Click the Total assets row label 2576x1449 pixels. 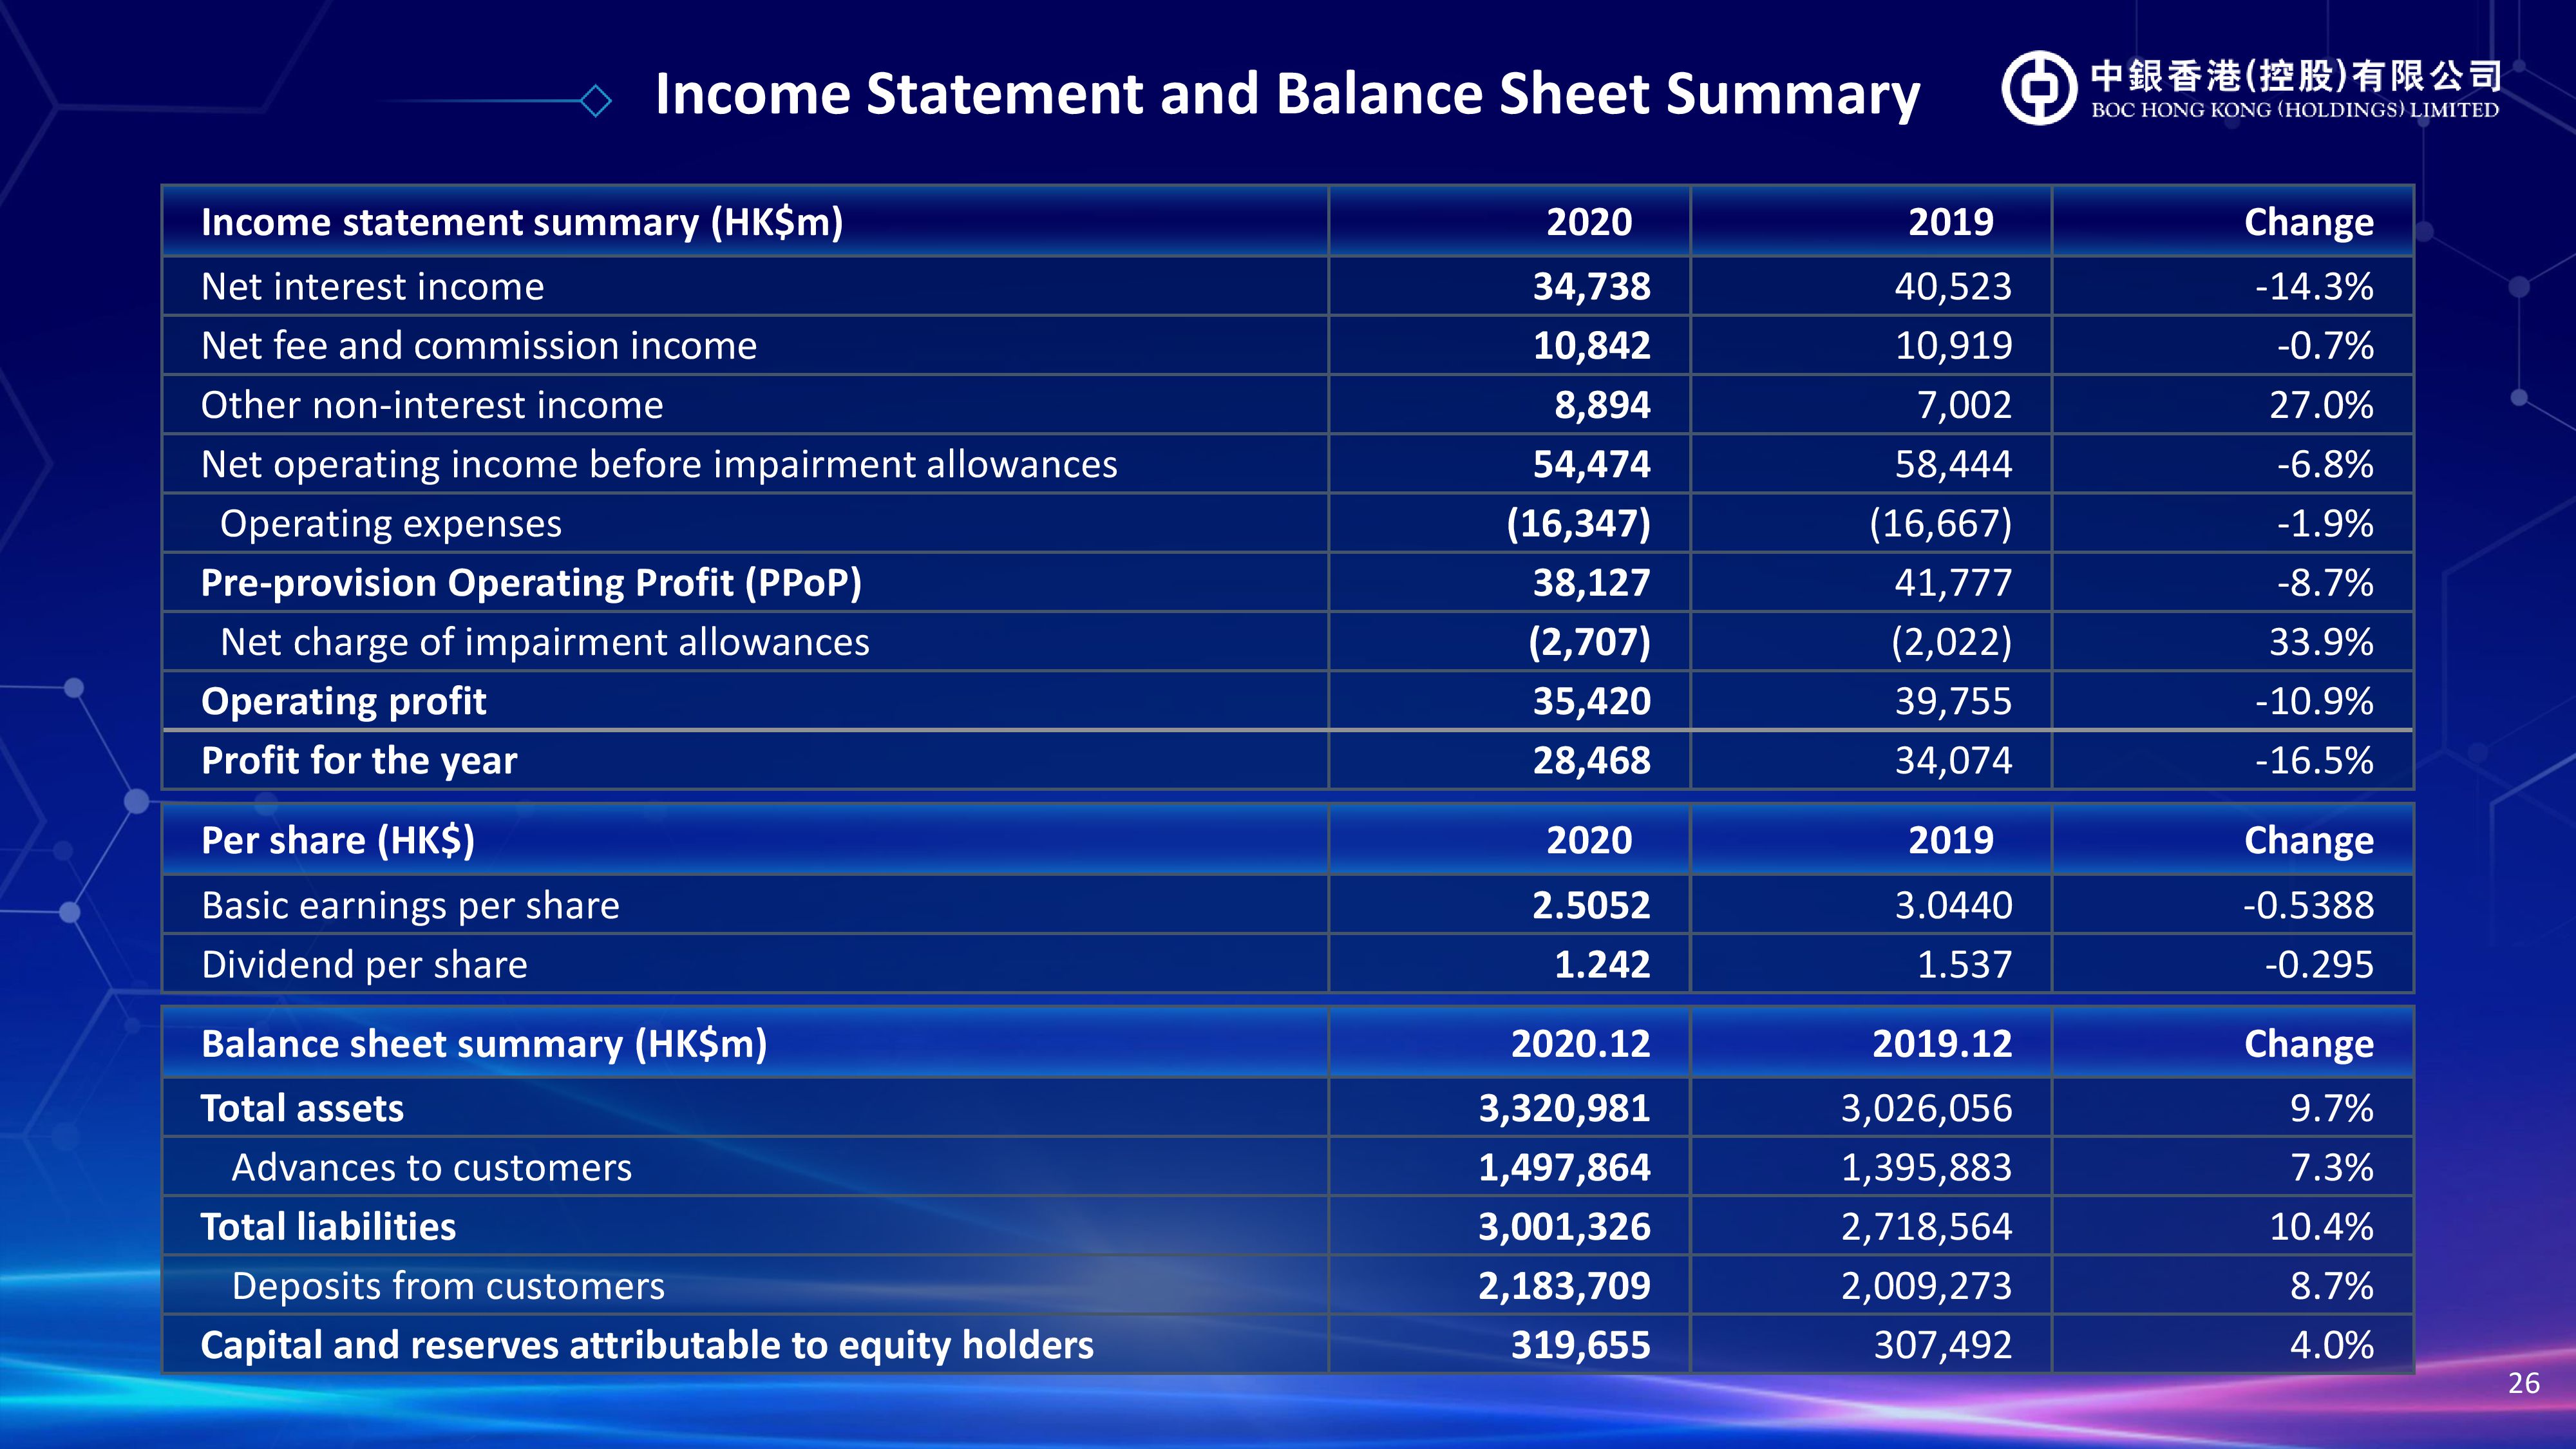[302, 1109]
